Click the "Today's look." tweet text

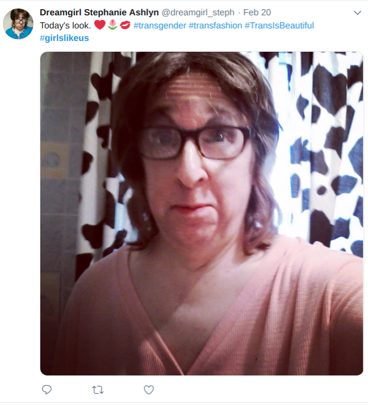coord(65,25)
